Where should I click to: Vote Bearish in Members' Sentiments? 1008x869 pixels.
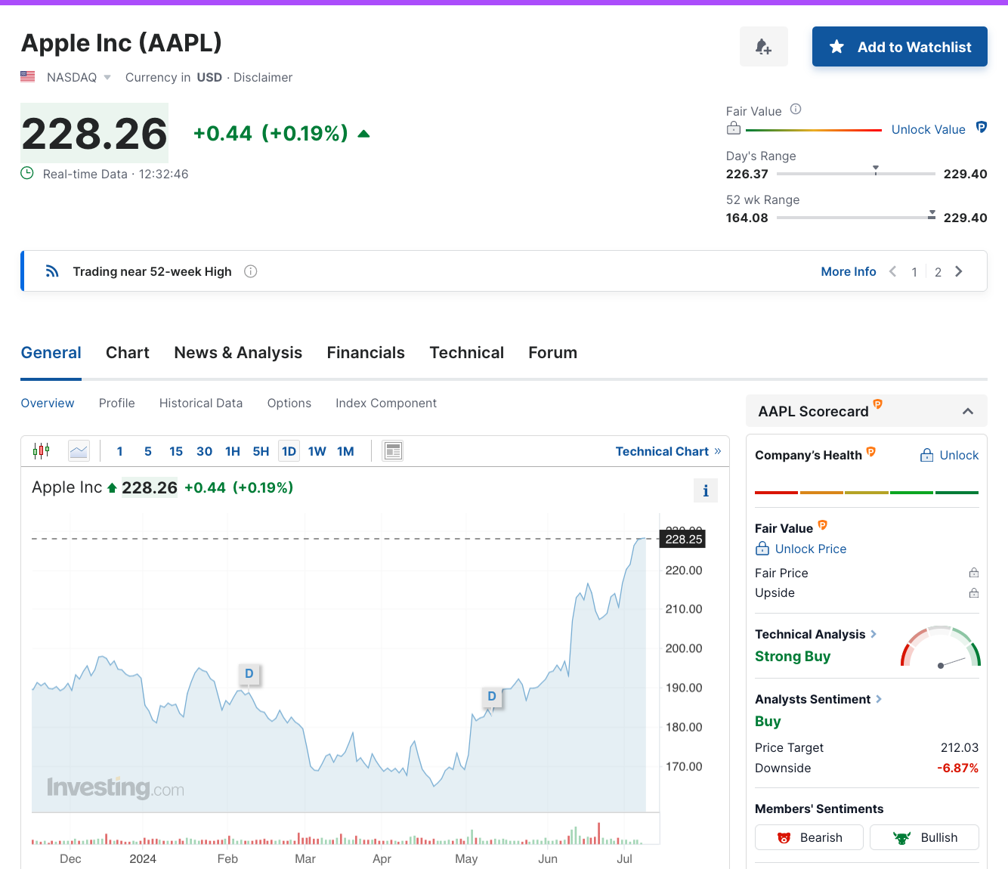pos(809,837)
